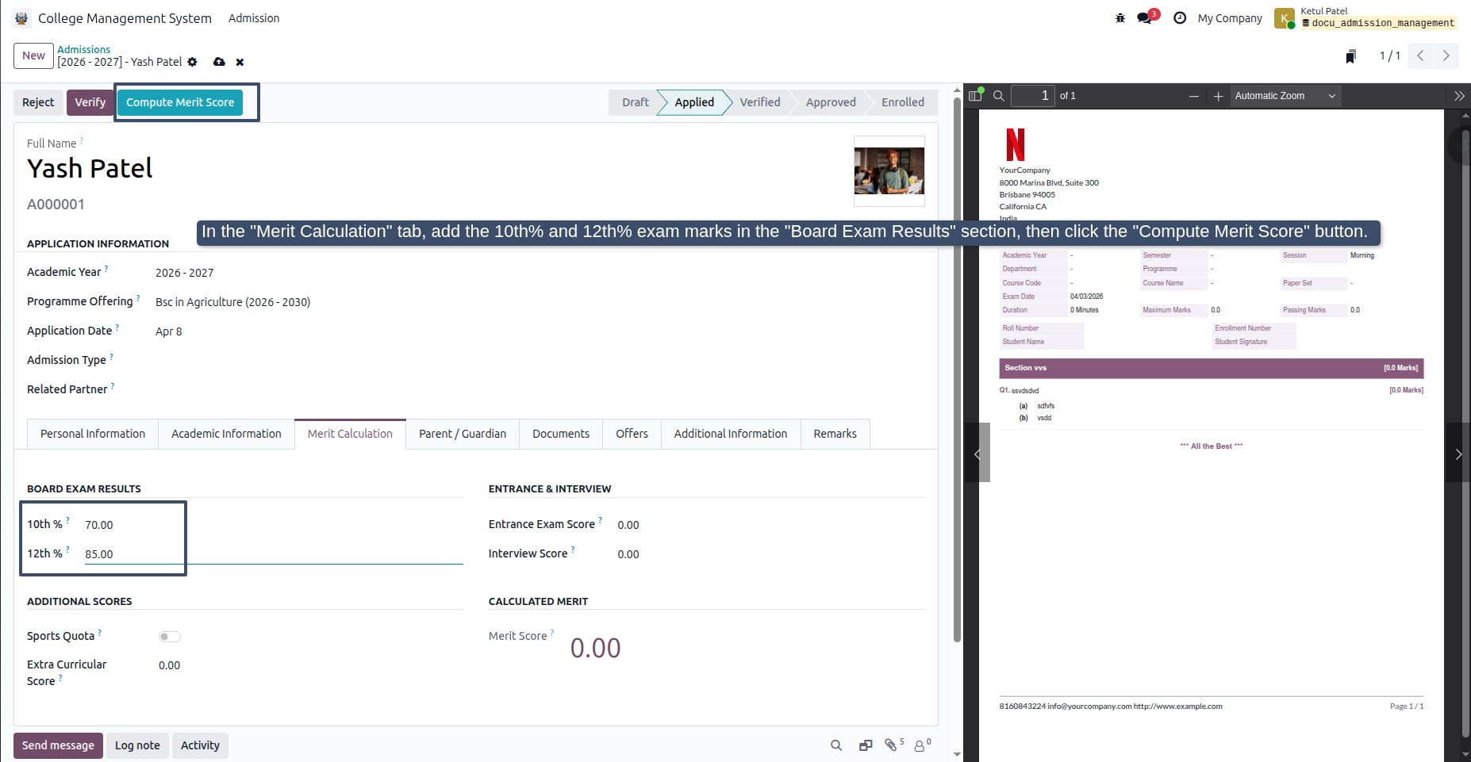Screen dimensions: 1471x762
Task: Click the New record button
Action: [x=33, y=56]
